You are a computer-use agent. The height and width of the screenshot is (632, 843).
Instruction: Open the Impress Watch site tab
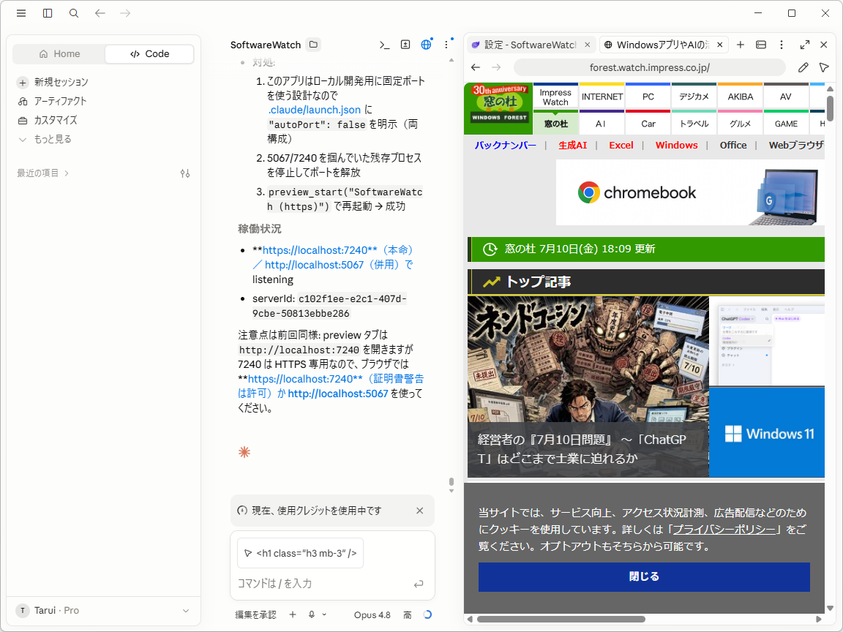[555, 97]
